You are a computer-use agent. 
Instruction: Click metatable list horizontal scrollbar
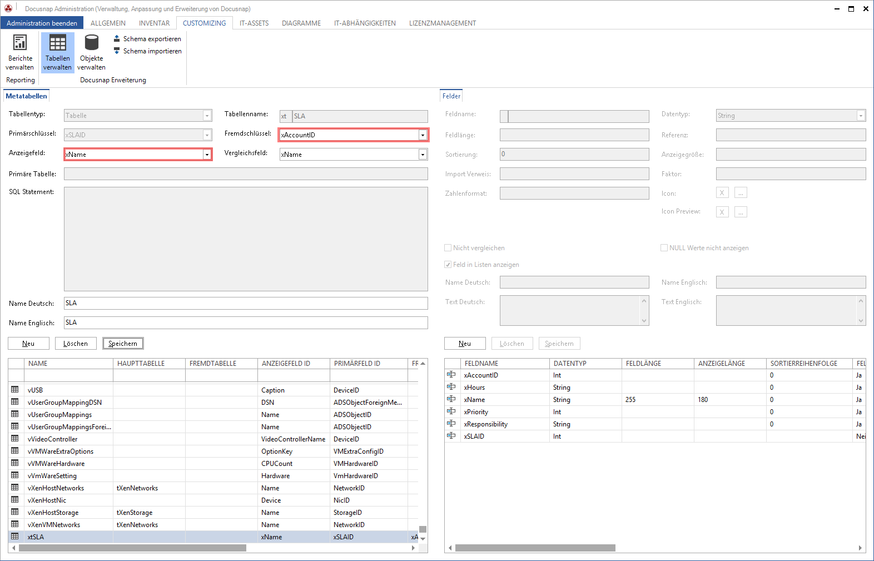[132, 548]
